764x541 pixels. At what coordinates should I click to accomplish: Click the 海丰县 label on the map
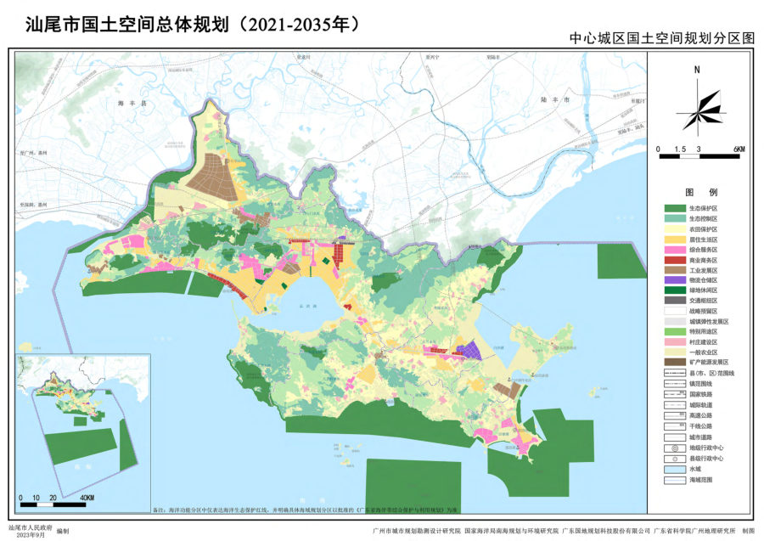(x=132, y=104)
